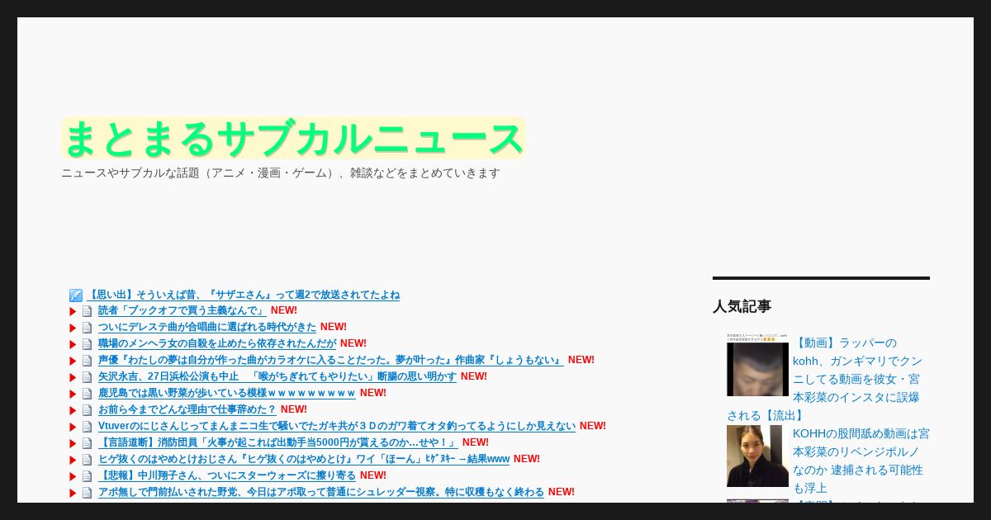Image resolution: width=991 pixels, height=520 pixels.
Task: Open ヒゲ抜くのはやめとけおじさん article link
Action: pyautogui.click(x=304, y=460)
